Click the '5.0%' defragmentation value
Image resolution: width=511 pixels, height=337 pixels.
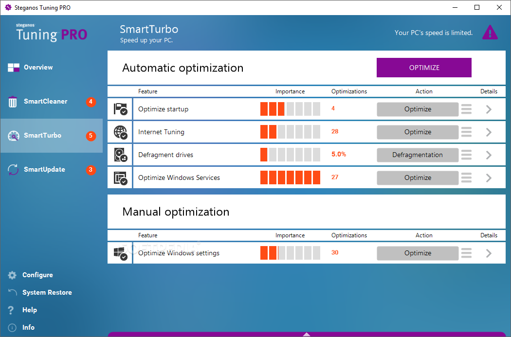tap(339, 154)
